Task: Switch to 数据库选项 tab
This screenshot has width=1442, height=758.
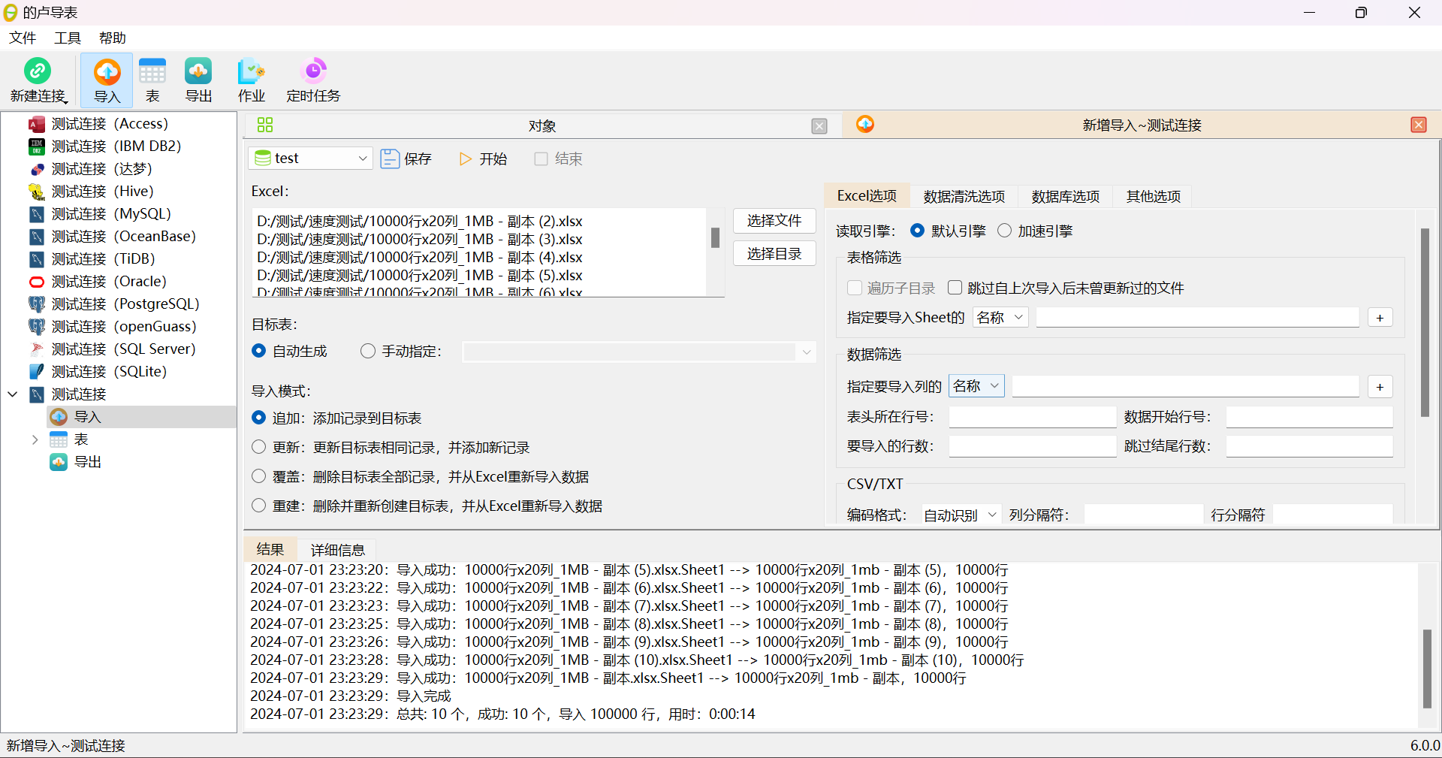Action: [x=1066, y=196]
